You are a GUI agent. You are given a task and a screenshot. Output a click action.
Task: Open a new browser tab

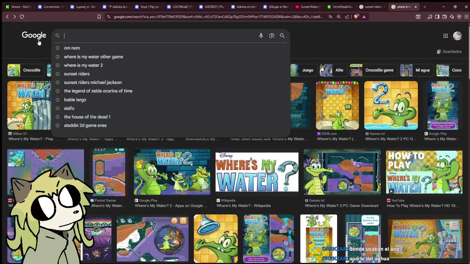[x=424, y=7]
